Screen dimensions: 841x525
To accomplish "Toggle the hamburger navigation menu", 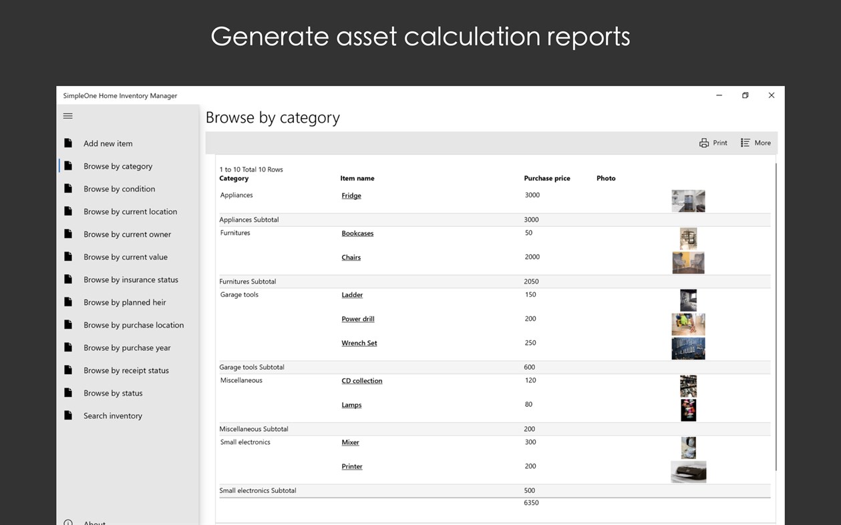I will click(x=67, y=116).
